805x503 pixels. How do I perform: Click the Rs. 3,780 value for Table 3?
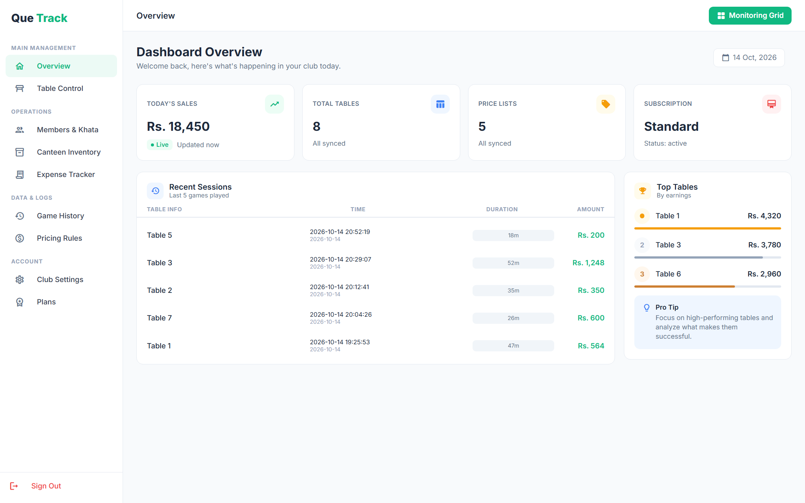[764, 245]
